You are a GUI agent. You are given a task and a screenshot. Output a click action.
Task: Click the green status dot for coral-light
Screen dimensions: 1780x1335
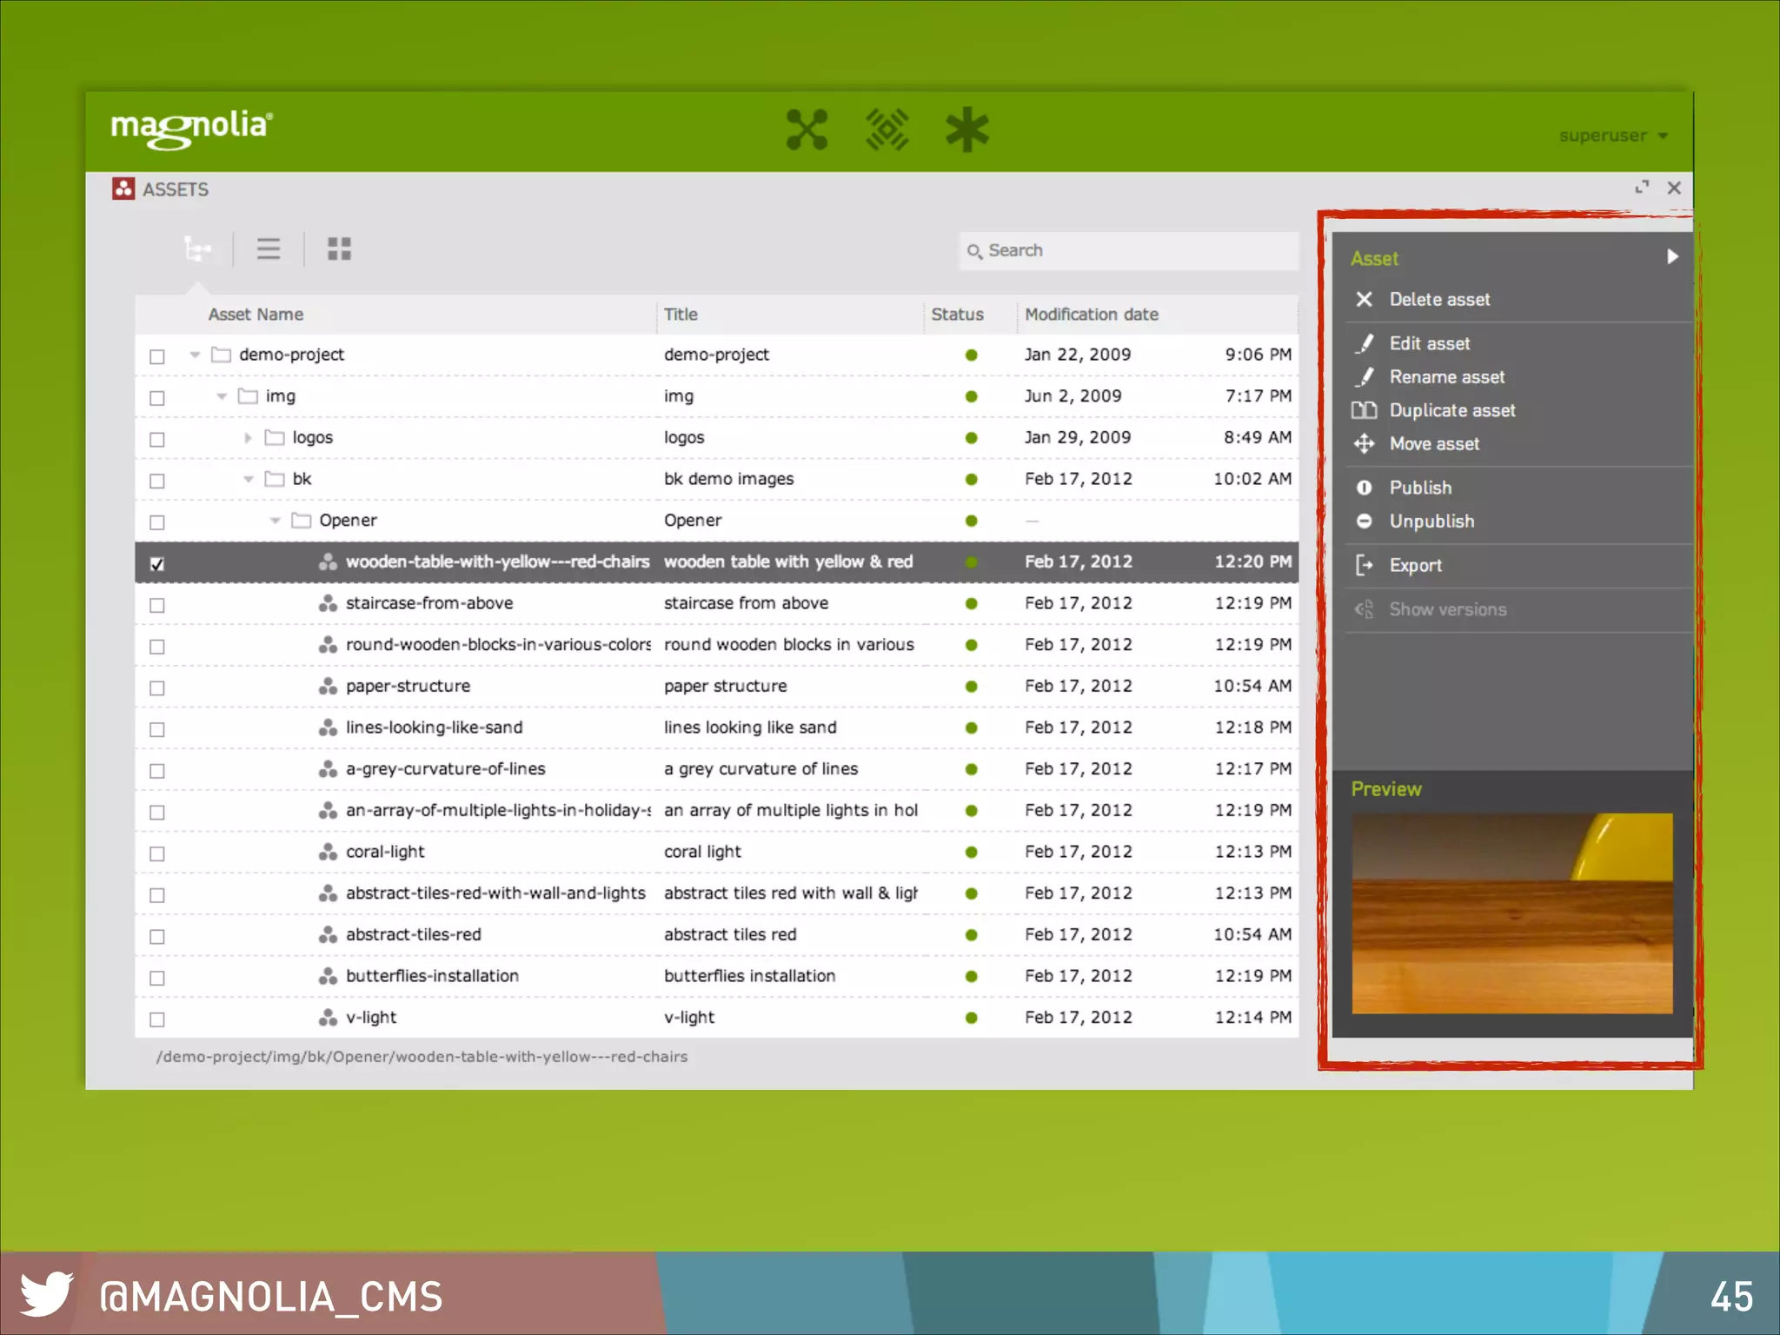tap(971, 853)
